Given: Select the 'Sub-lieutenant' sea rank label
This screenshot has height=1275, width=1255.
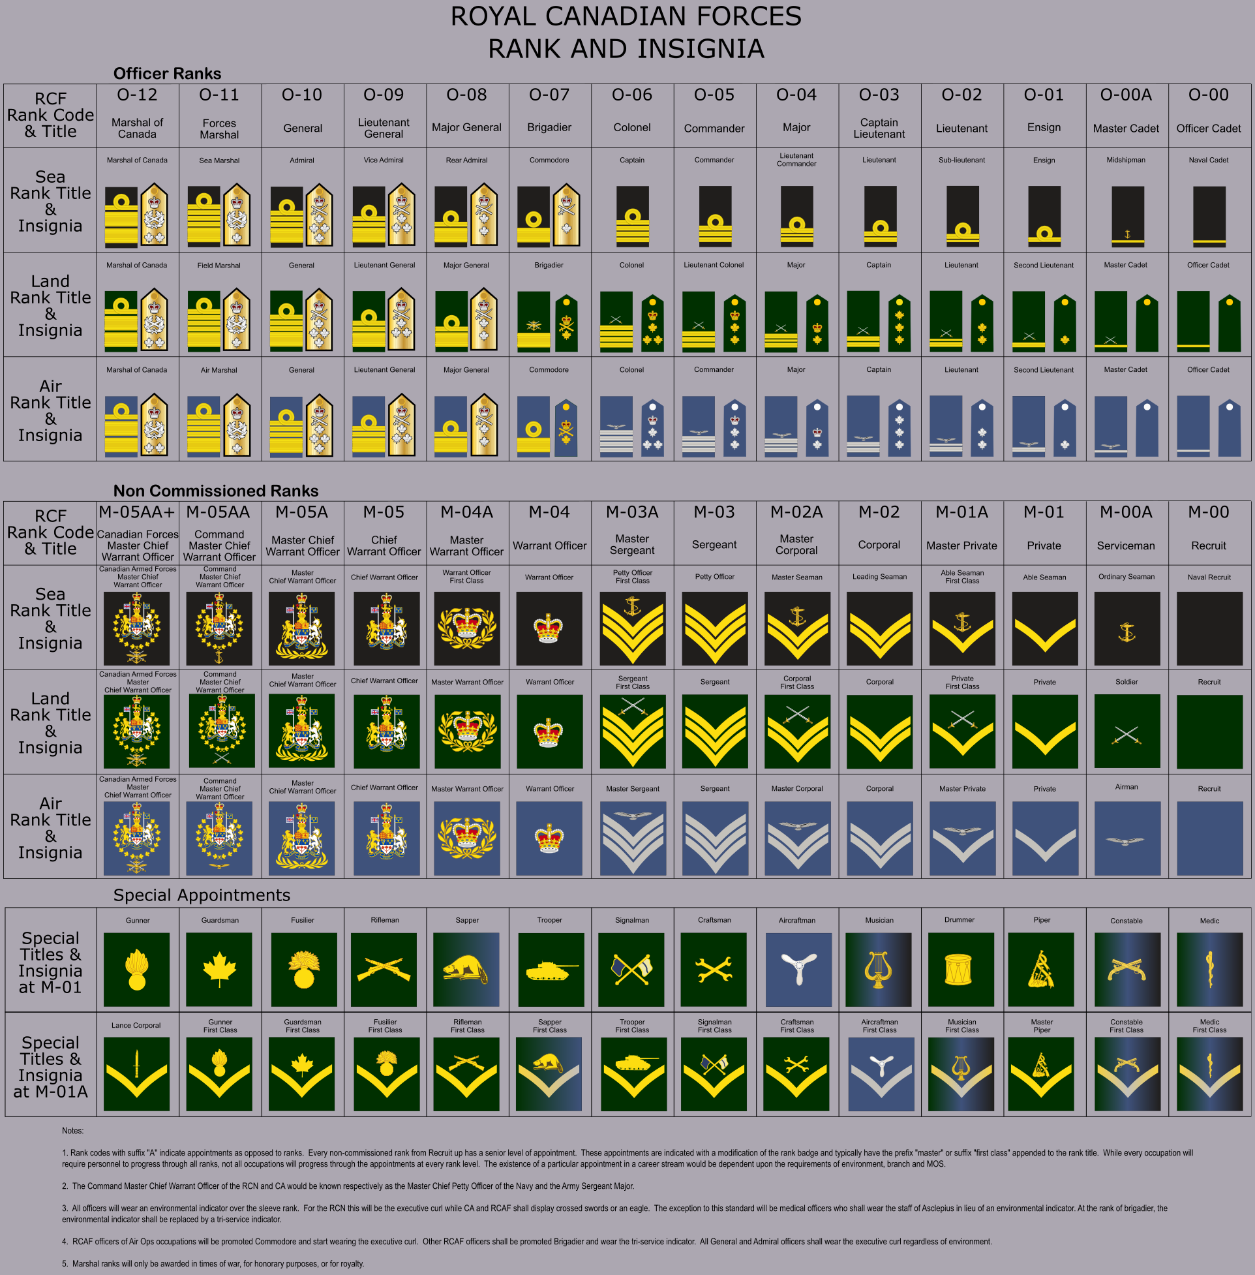Looking at the screenshot, I should [961, 161].
